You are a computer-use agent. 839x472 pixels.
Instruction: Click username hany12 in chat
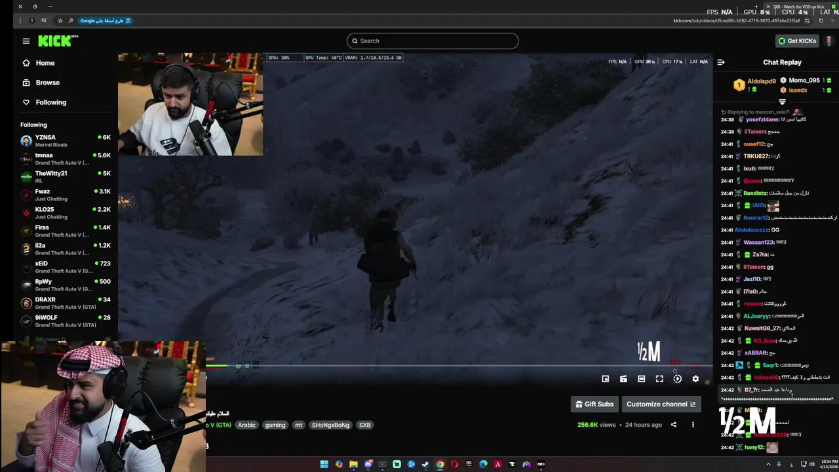point(754,447)
